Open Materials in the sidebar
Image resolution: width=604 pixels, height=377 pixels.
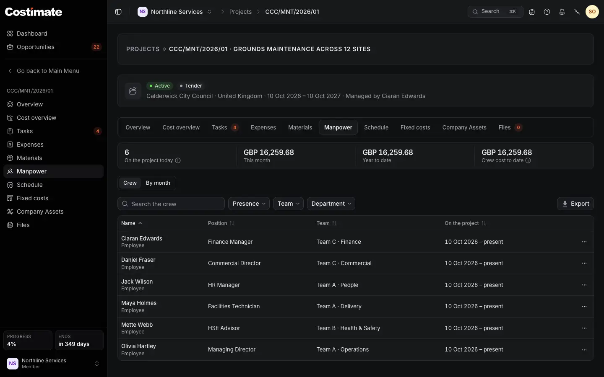(53, 158)
